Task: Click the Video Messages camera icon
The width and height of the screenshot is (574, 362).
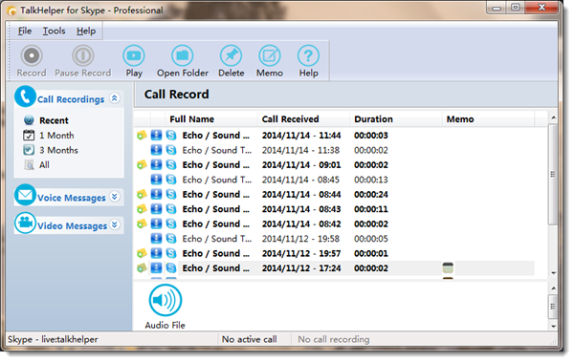Action: [x=25, y=223]
